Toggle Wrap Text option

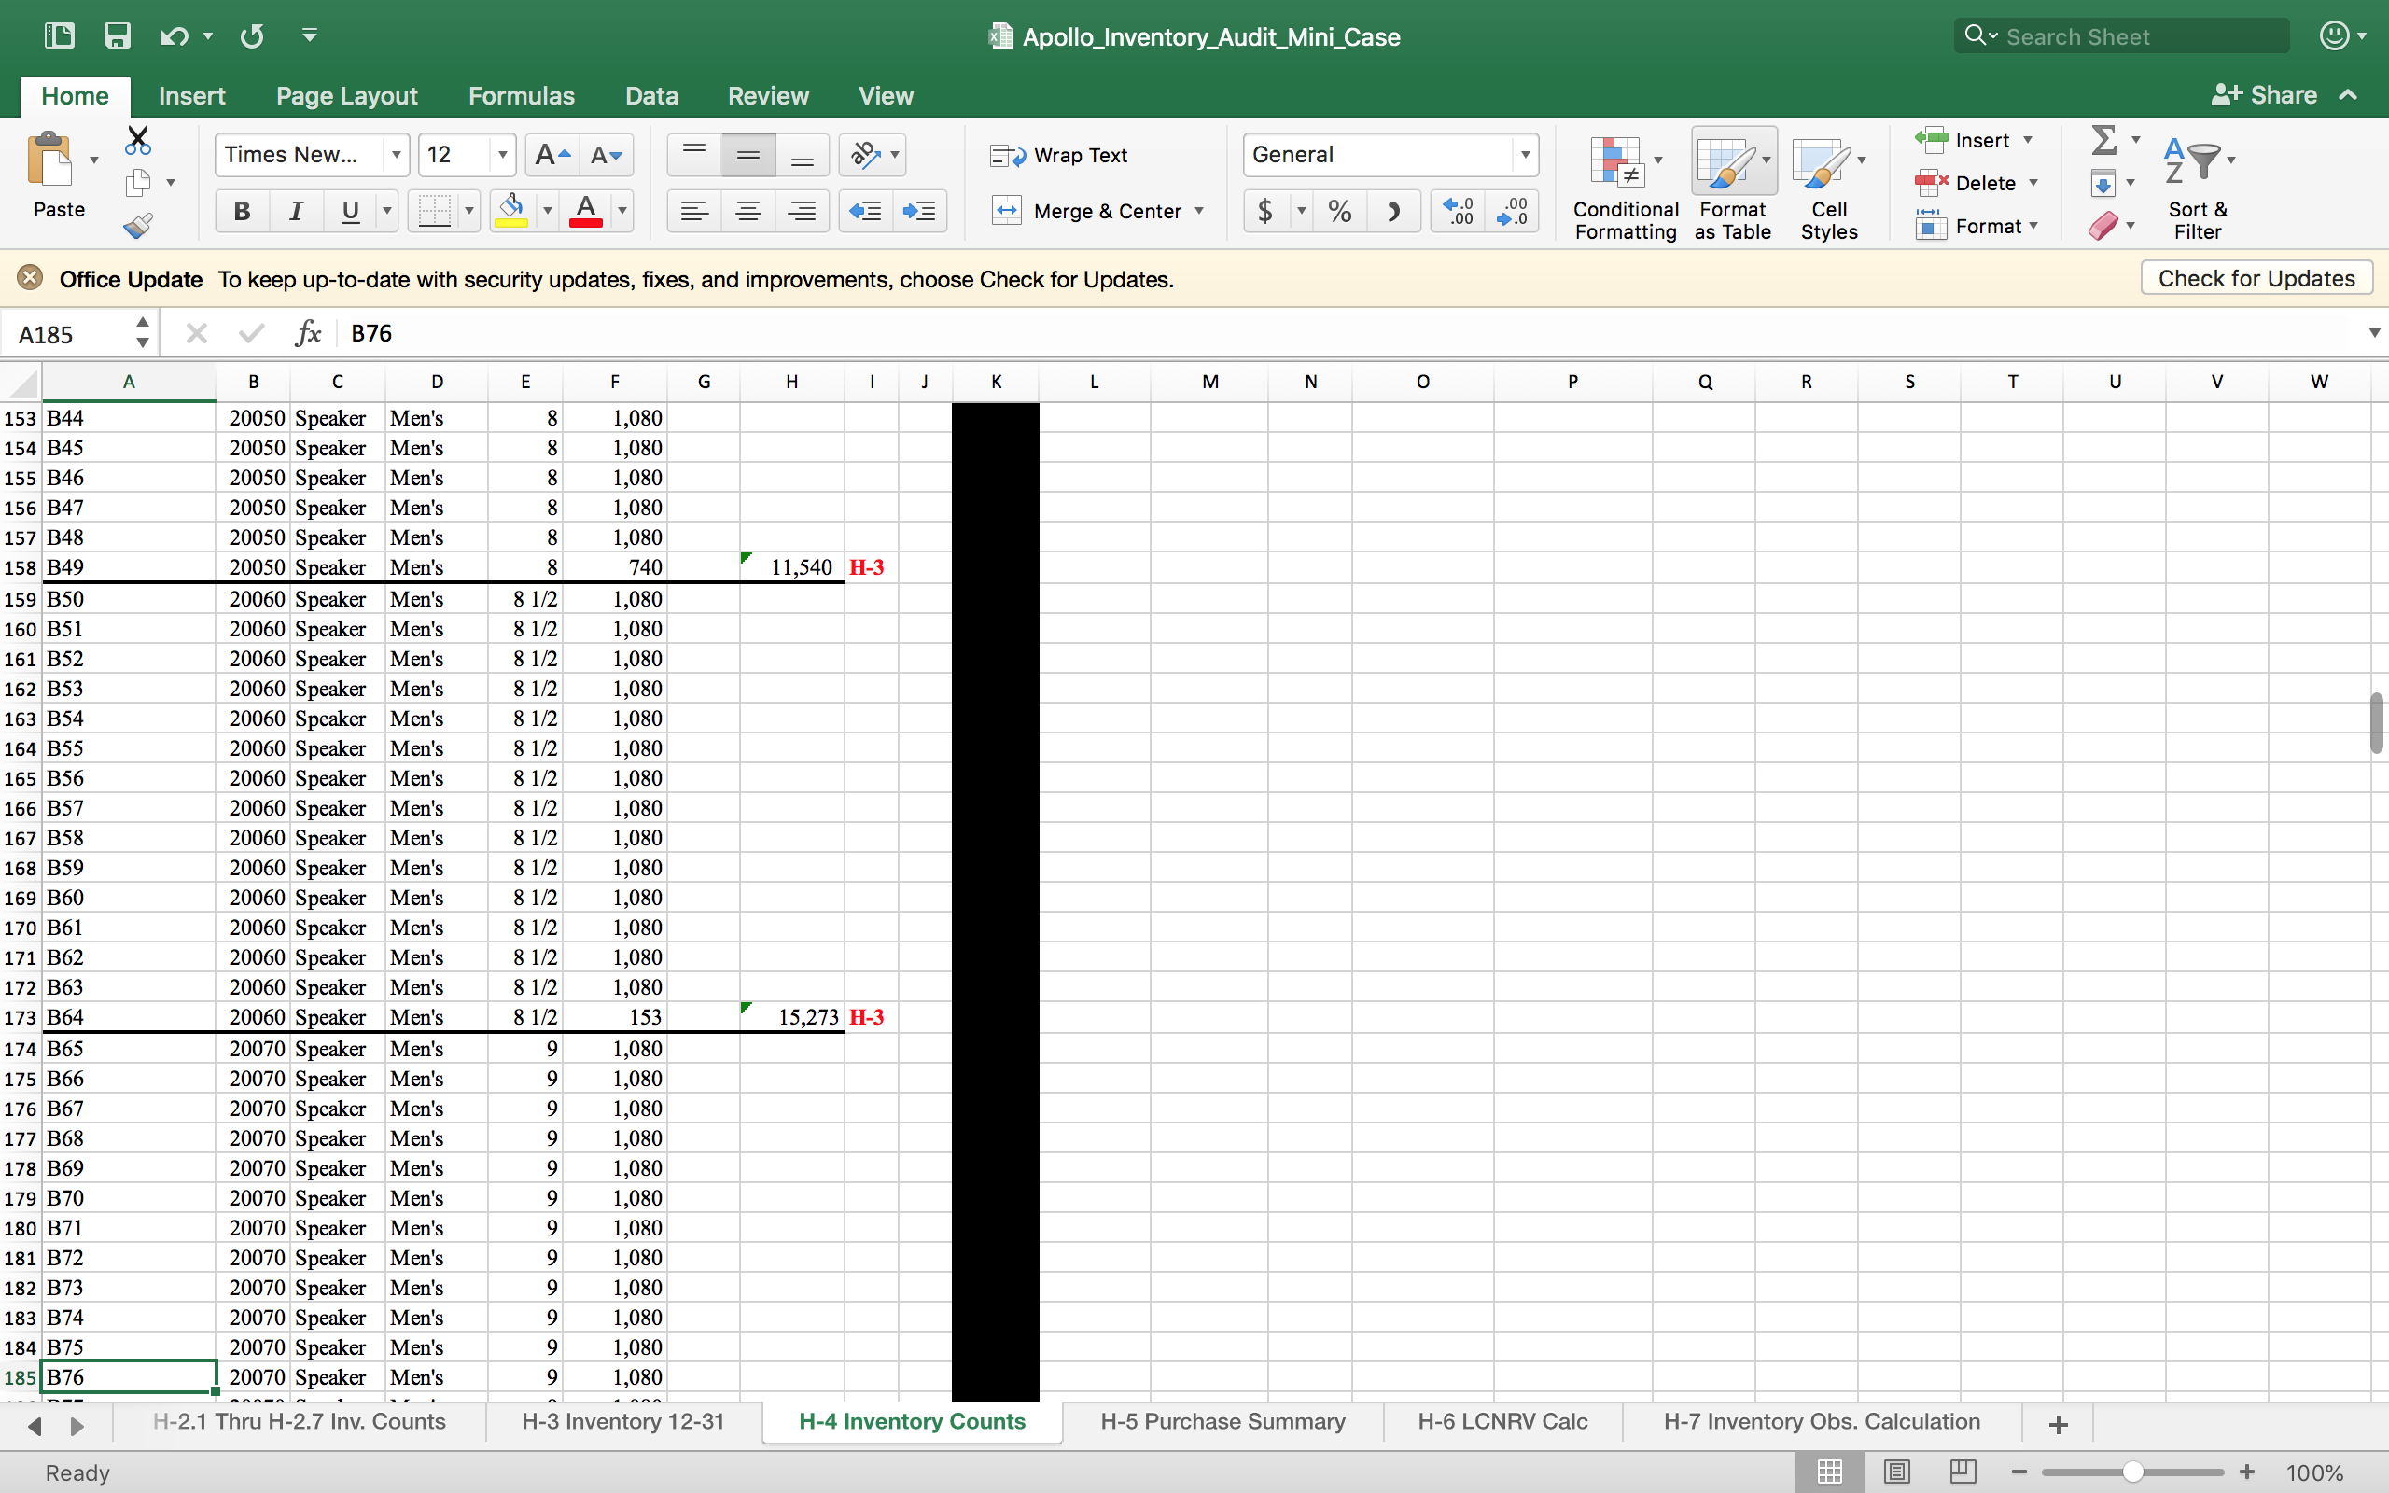pos(1058,155)
